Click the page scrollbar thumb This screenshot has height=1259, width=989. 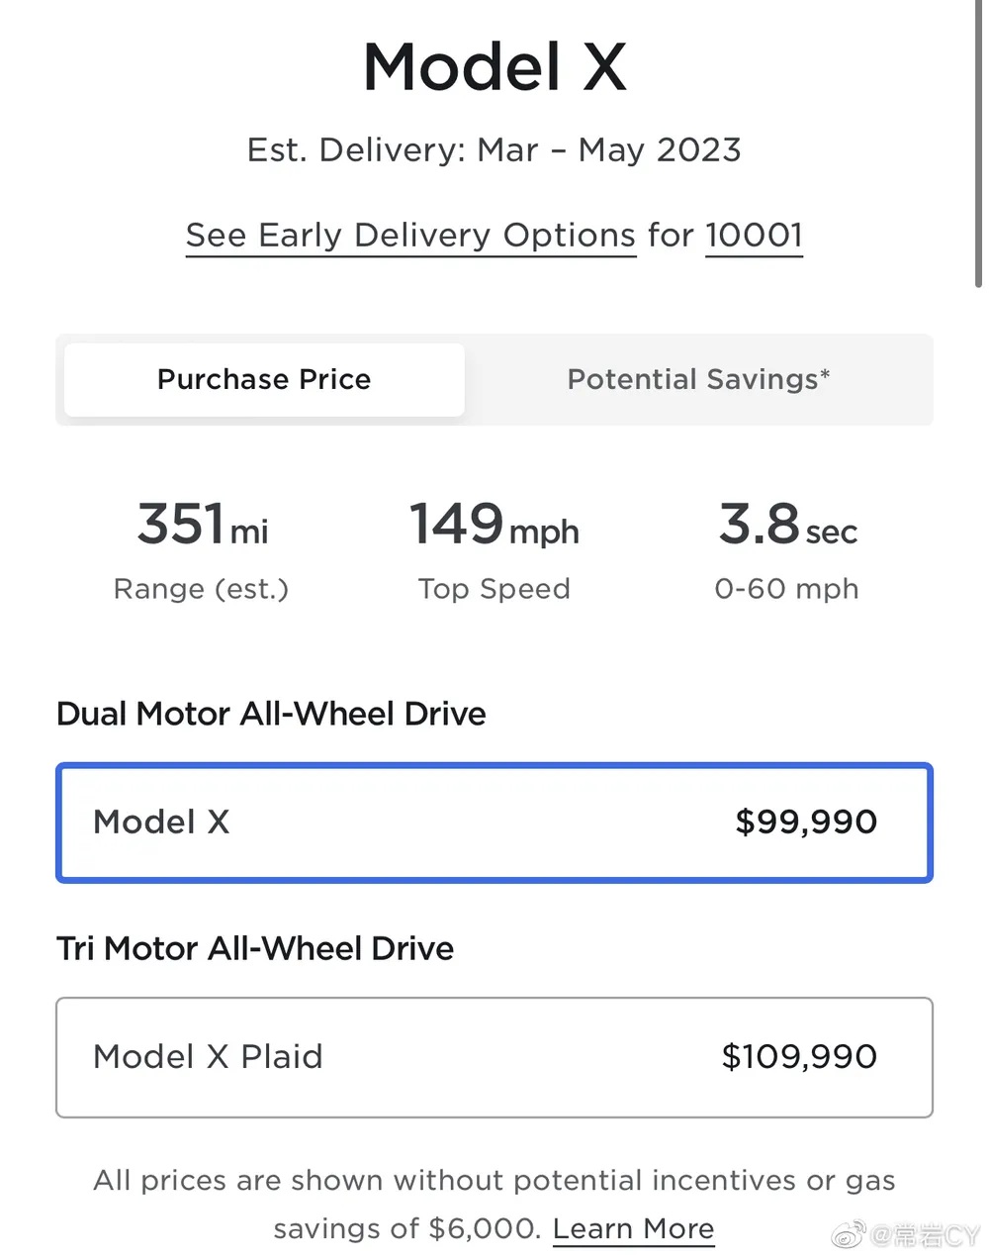978,148
